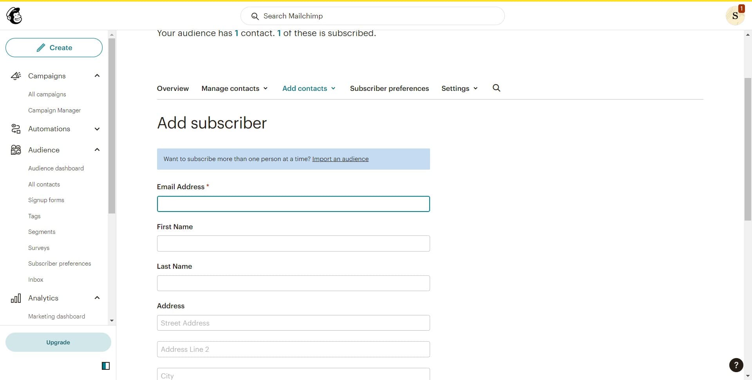Select the Audience icon in sidebar
Screen dimensions: 752x380
coord(16,150)
